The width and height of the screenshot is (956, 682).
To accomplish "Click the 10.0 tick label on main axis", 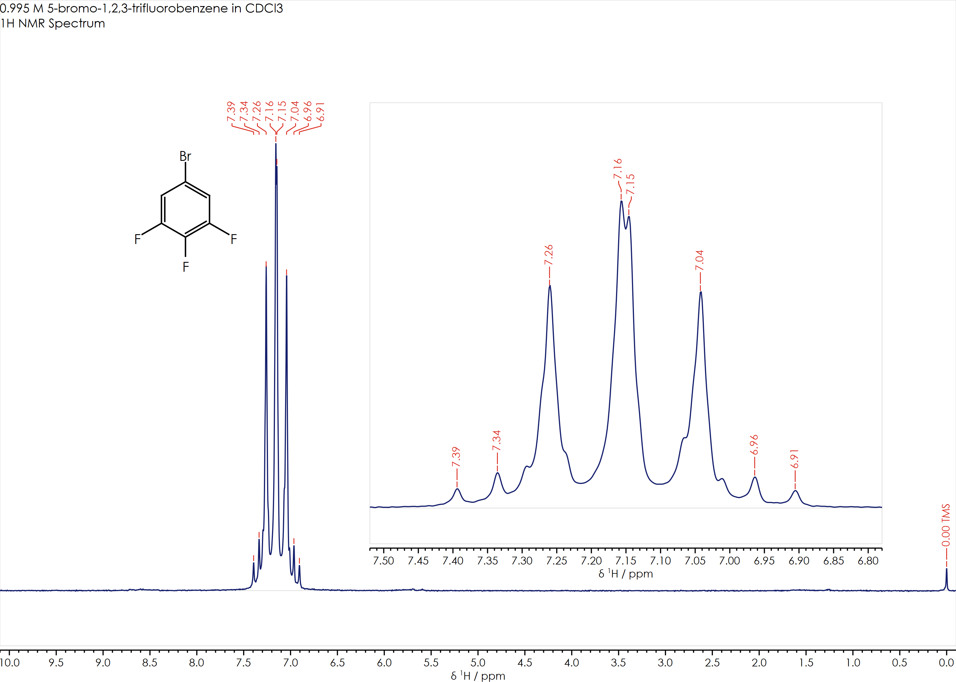I will [x=10, y=663].
